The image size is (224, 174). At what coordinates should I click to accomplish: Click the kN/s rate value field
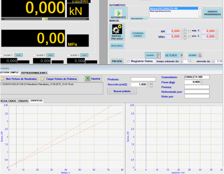coord(173,37)
